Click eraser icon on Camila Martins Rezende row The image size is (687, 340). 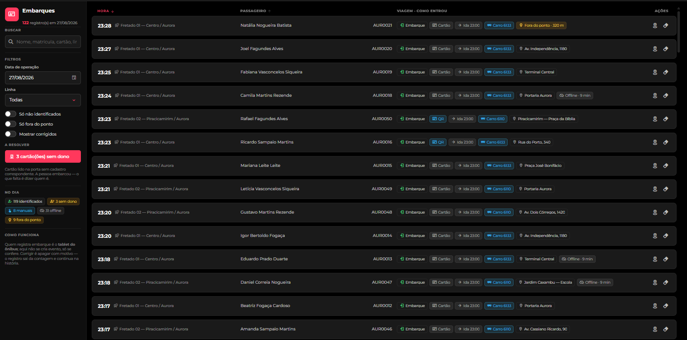(666, 96)
